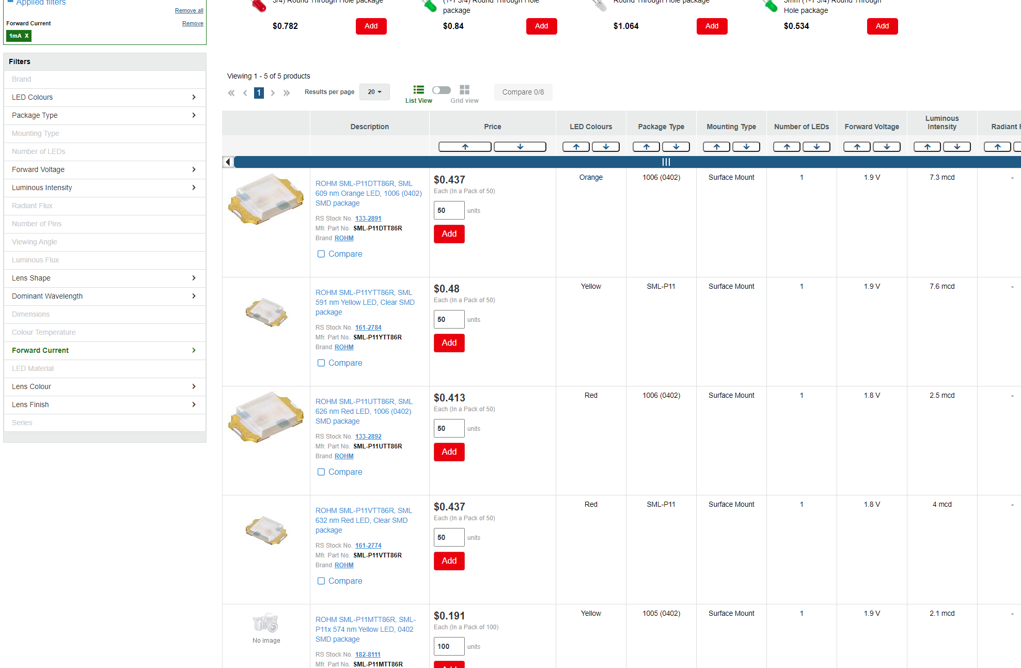Screen dimensions: 1021x668
Task: Expand Luminous Intensity filter
Action: click(x=105, y=188)
